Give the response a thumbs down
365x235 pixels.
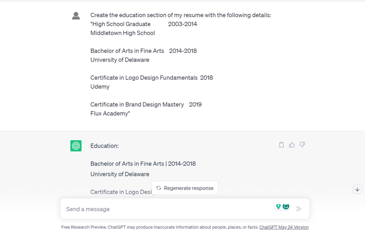[x=302, y=145]
